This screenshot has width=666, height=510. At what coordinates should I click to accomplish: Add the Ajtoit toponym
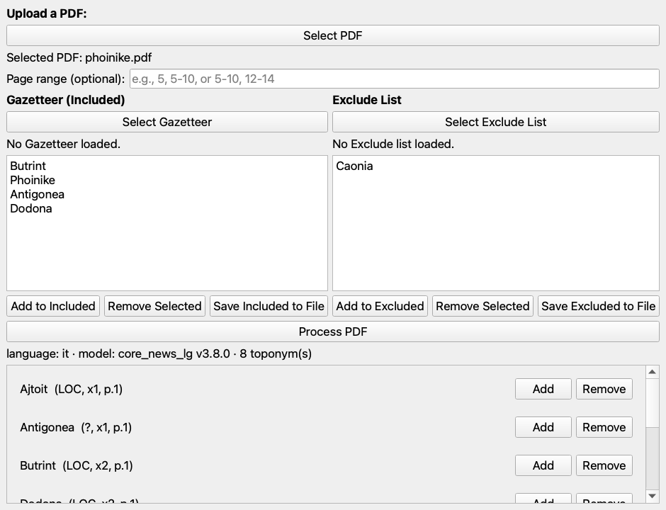(543, 389)
